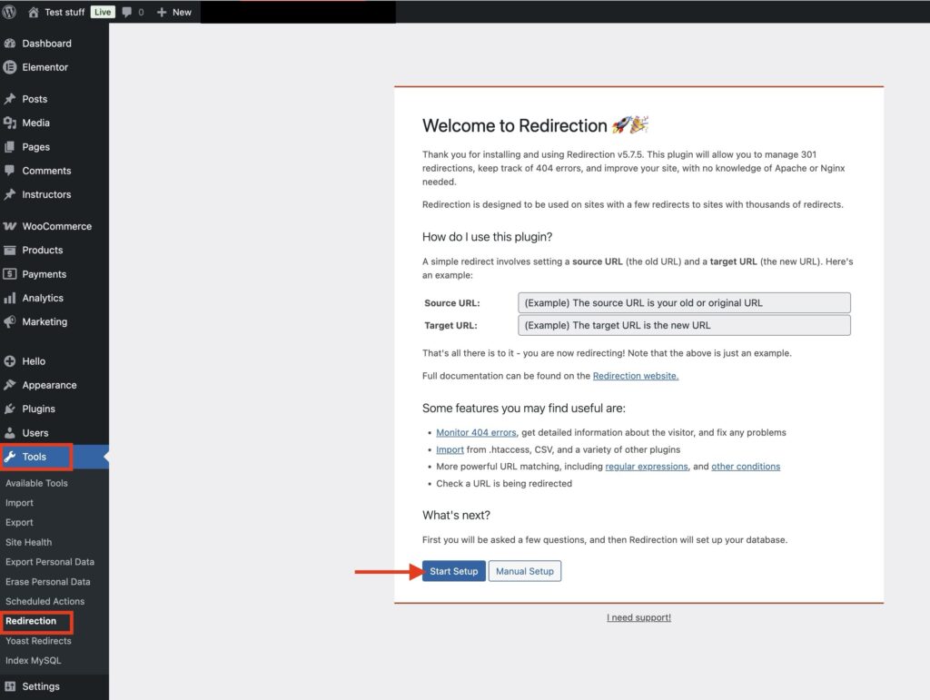Open Import under the Tools submenu
This screenshot has width=930, height=700.
(19, 502)
